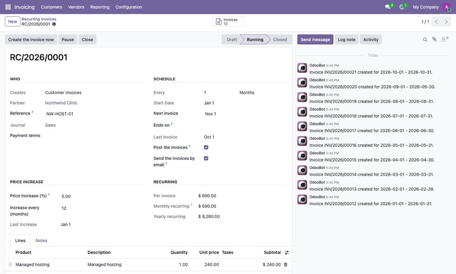
Task: Click the Managed hosting product cell
Action: click(x=49, y=264)
